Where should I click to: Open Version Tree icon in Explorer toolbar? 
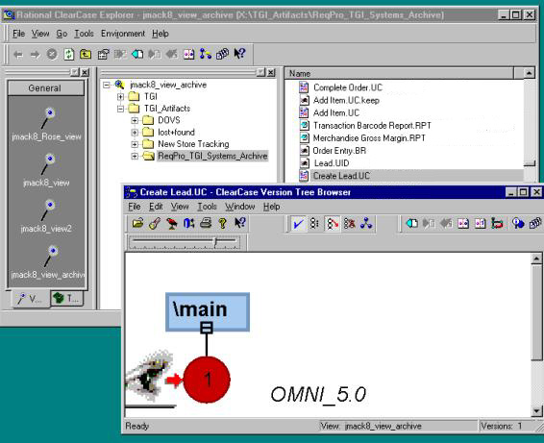[206, 54]
